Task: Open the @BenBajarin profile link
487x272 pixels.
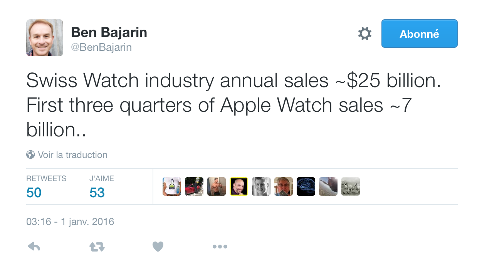Action: (x=101, y=47)
